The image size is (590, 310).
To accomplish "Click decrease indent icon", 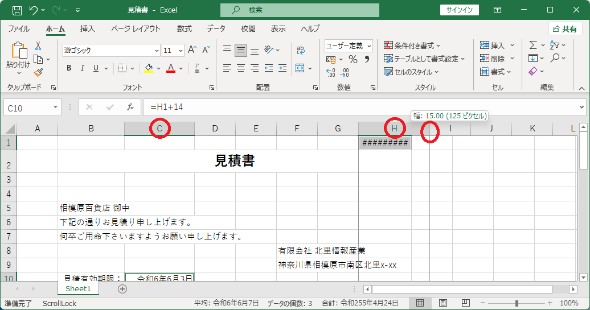I will pos(269,68).
